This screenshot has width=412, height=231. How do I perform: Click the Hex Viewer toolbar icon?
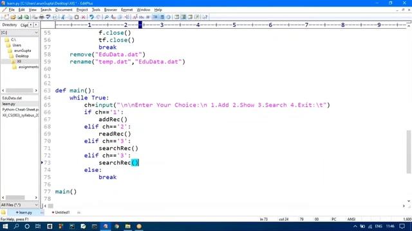(142, 17)
